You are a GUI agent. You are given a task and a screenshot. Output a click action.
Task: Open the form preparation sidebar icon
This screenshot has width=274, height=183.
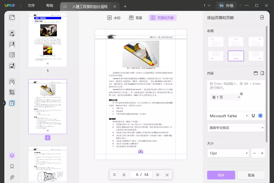click(12, 55)
